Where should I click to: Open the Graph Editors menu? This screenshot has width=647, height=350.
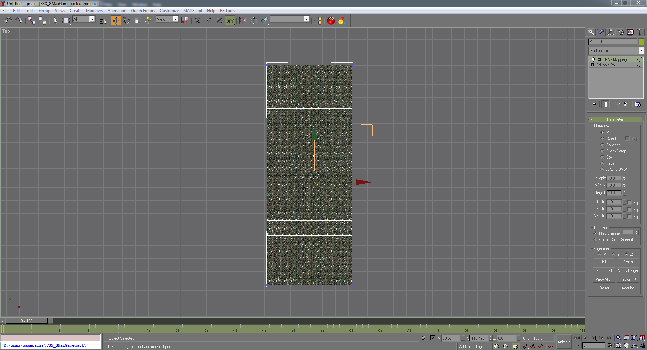(x=143, y=11)
